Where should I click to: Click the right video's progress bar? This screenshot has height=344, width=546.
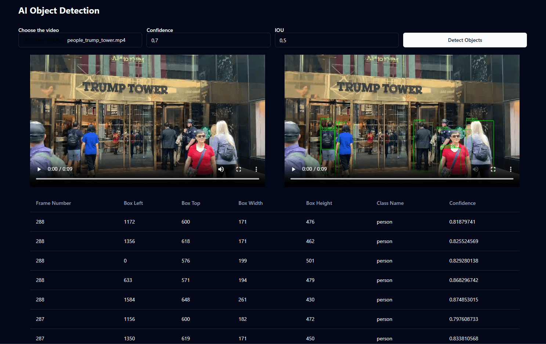pyautogui.click(x=402, y=179)
